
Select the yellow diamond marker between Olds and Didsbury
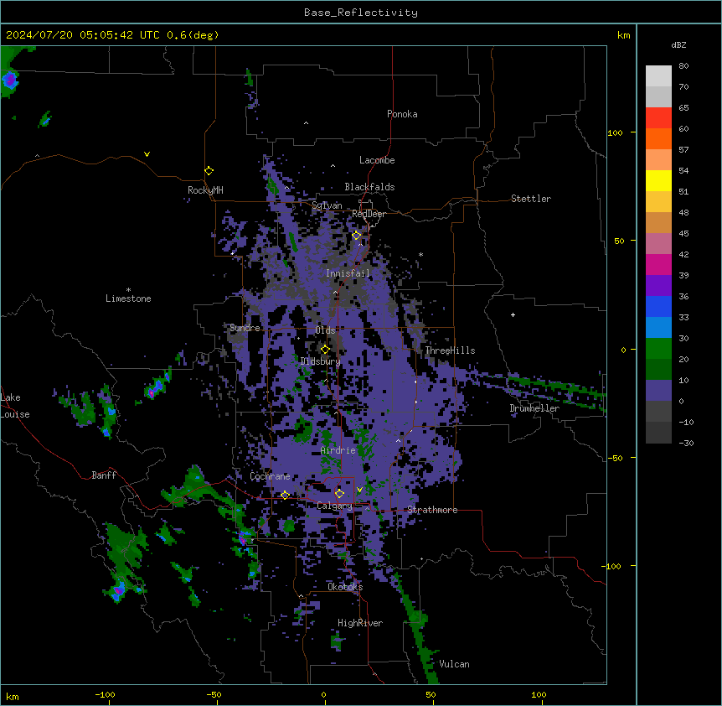[325, 350]
